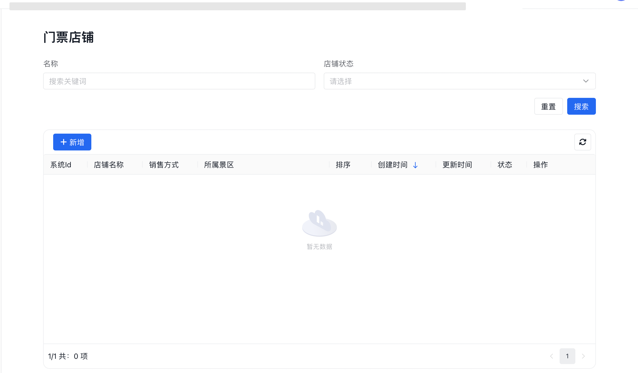The image size is (638, 373).
Task: Click the 门票店铺 page title
Action: 68,37
